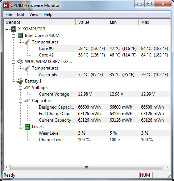
Task: Select the Intel Core i5 processor chip icon
Action: [20, 35]
